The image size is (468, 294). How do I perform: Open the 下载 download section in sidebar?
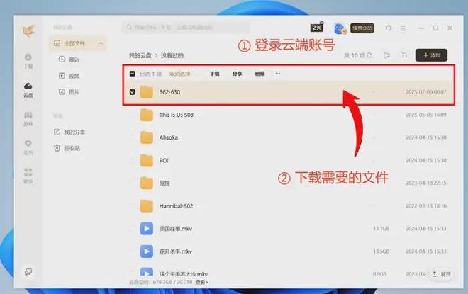[x=28, y=61]
